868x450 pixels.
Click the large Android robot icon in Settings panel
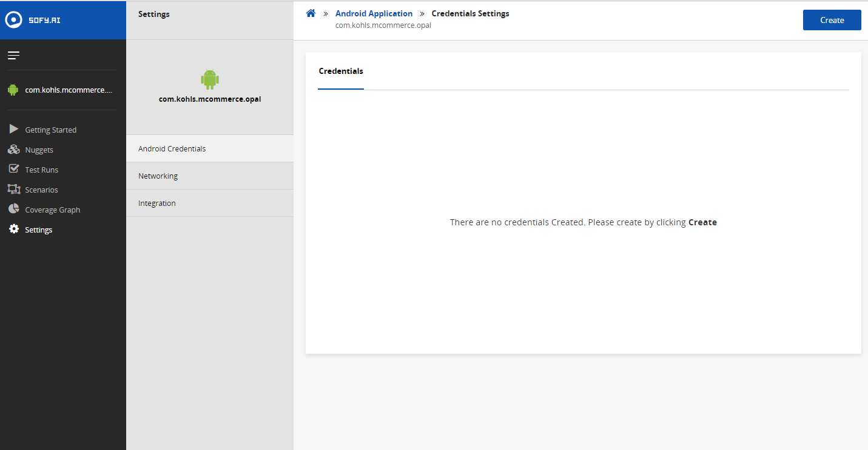[210, 79]
